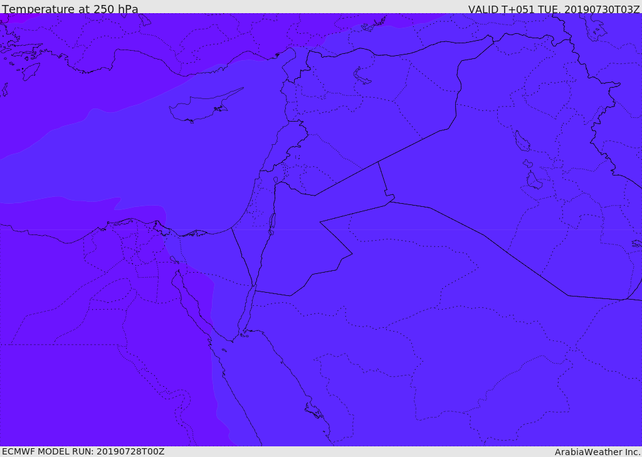
Task: Click Rhodes island near the top-left
Action: pos(31,71)
